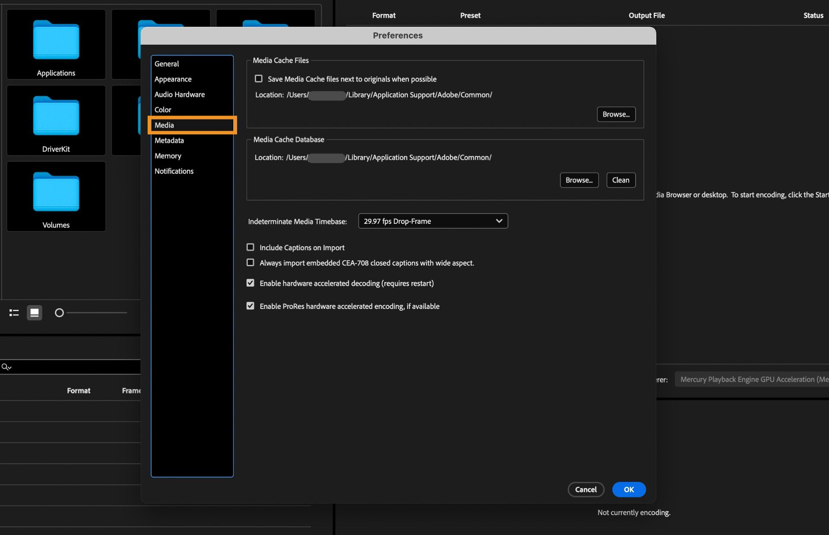The height and width of the screenshot is (535, 829).
Task: Check Include Captions on Import
Action: [x=250, y=247]
